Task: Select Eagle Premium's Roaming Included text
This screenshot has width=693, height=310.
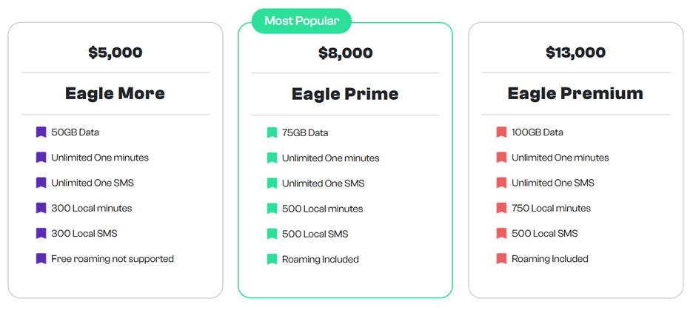Action: pos(549,259)
